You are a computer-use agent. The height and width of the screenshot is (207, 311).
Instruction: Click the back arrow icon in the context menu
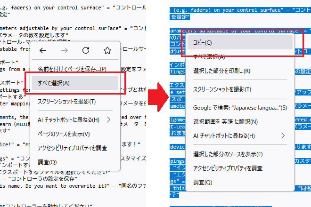(43, 50)
